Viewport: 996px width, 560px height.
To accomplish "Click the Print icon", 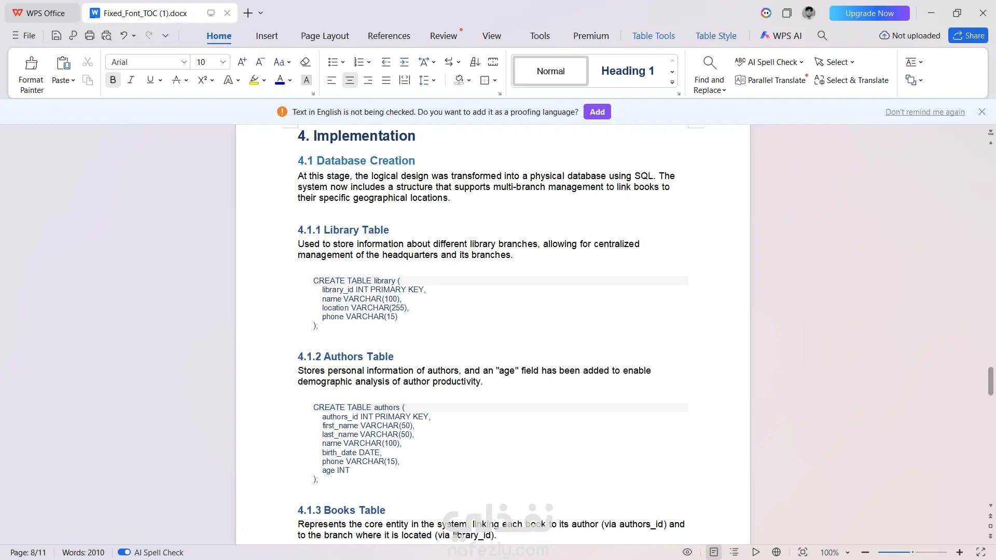I will pos(90,36).
